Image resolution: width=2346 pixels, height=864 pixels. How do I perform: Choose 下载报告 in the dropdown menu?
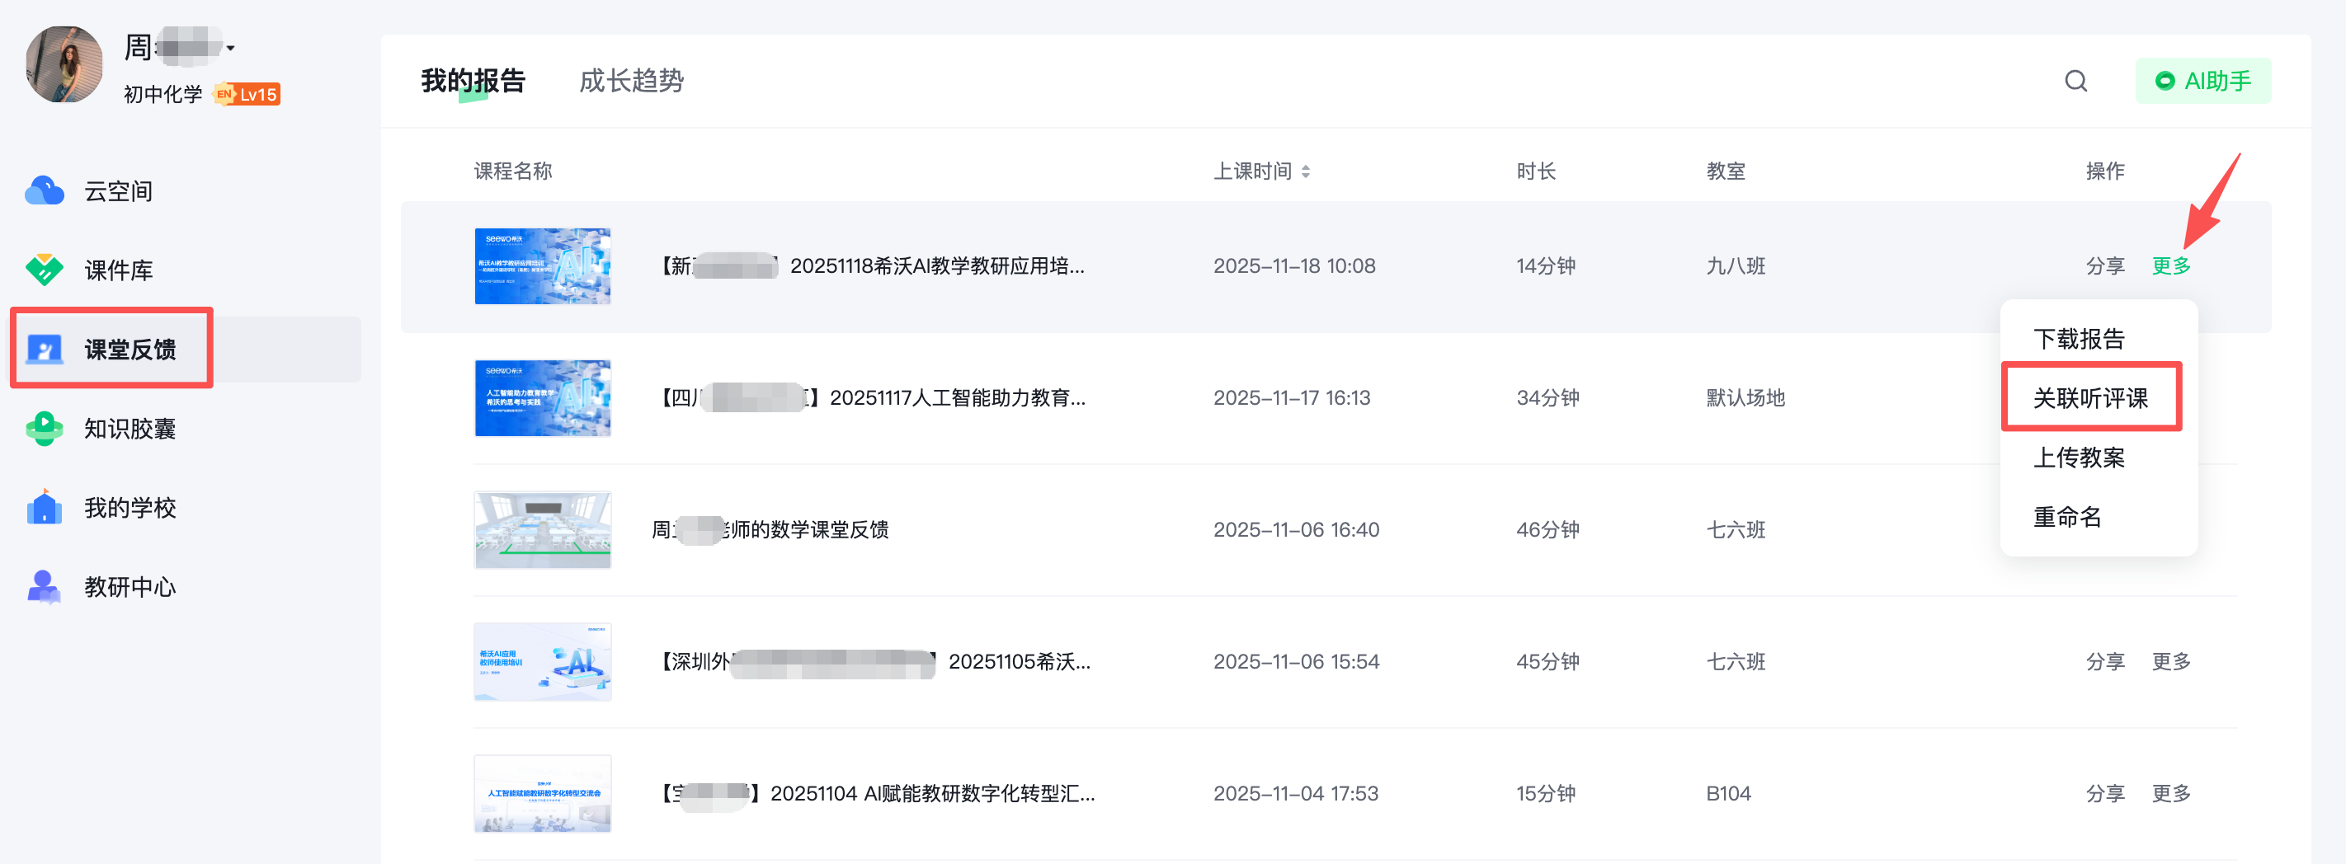tap(2078, 339)
